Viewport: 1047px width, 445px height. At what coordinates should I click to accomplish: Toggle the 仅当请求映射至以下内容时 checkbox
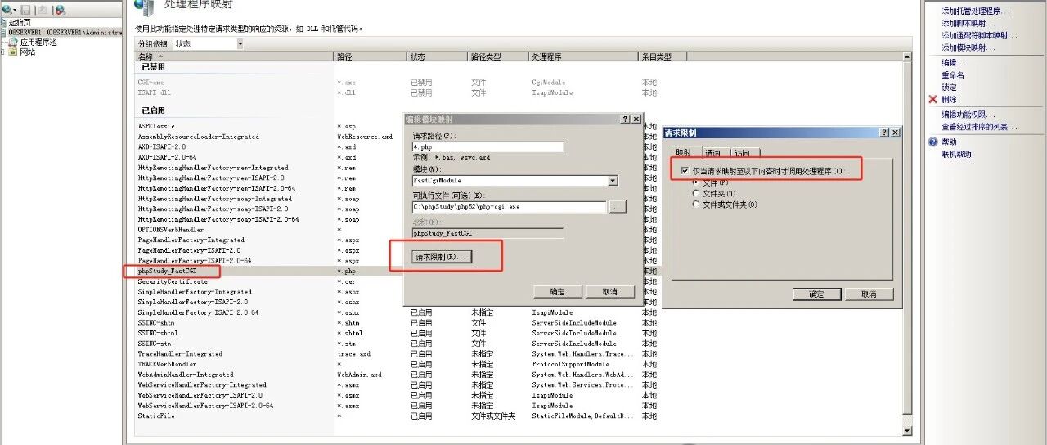pyautogui.click(x=685, y=172)
